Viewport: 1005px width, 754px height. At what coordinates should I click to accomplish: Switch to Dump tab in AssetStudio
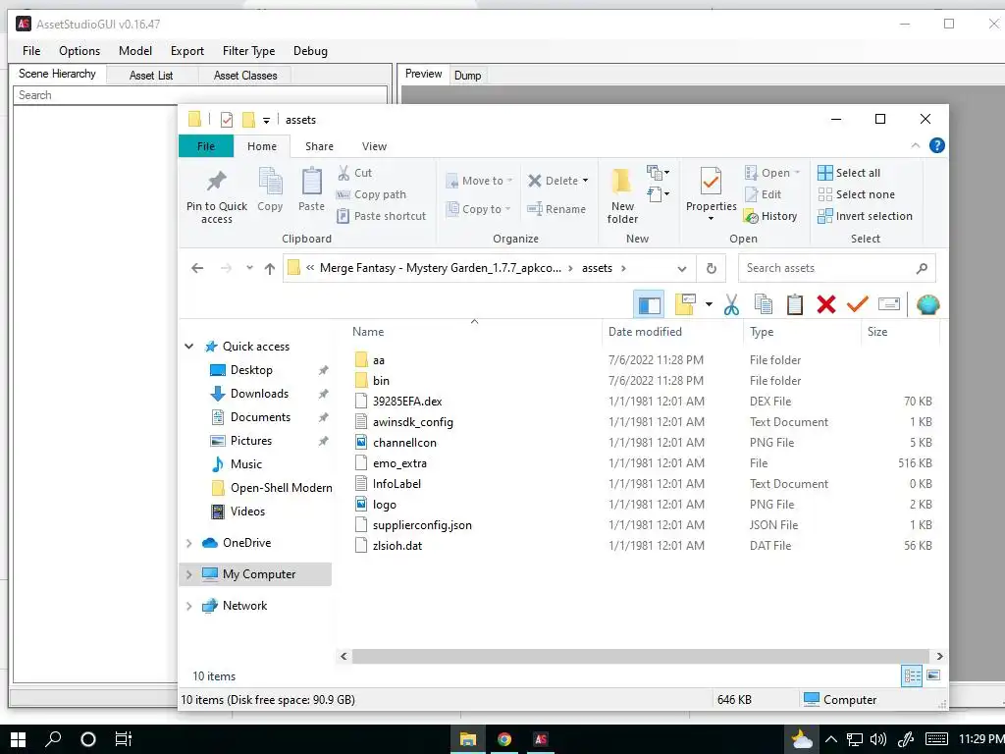pyautogui.click(x=468, y=76)
